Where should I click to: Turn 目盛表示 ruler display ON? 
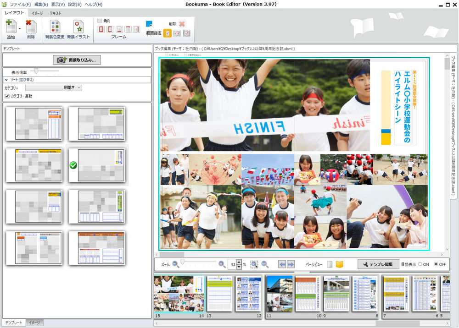click(x=420, y=264)
